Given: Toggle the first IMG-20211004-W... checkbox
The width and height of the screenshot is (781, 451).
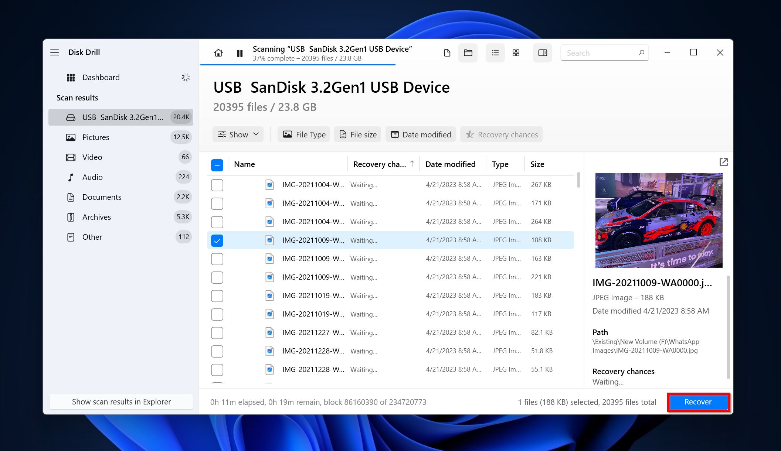Looking at the screenshot, I should 217,184.
